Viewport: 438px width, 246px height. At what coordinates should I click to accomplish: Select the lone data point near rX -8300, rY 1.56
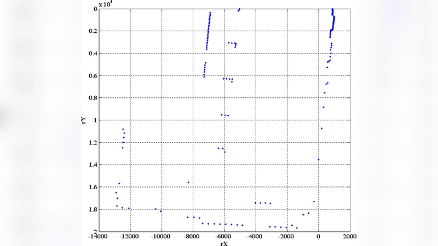[x=188, y=182]
